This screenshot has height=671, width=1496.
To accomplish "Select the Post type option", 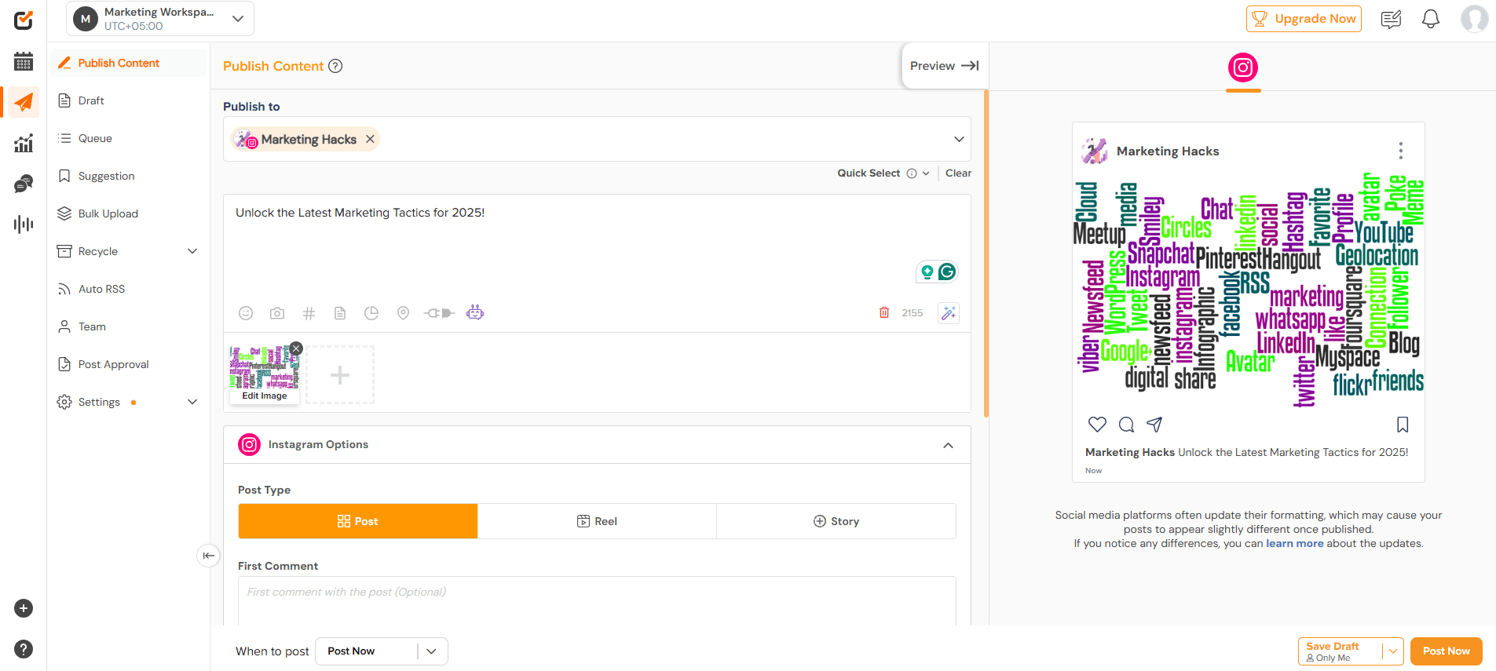I will 358,521.
